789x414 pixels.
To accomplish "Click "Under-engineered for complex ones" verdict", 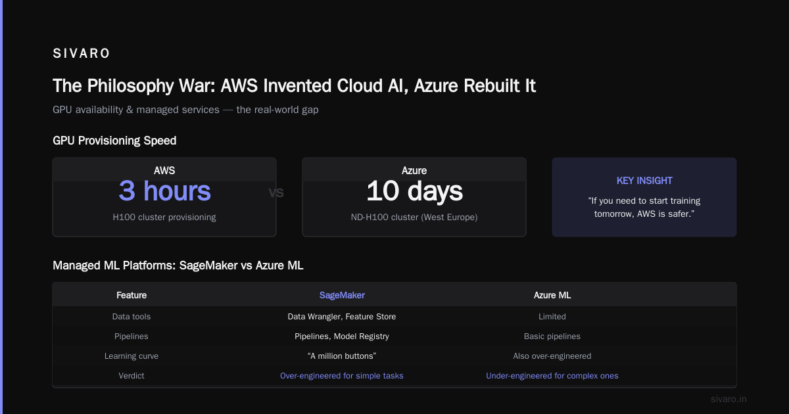I will (552, 376).
